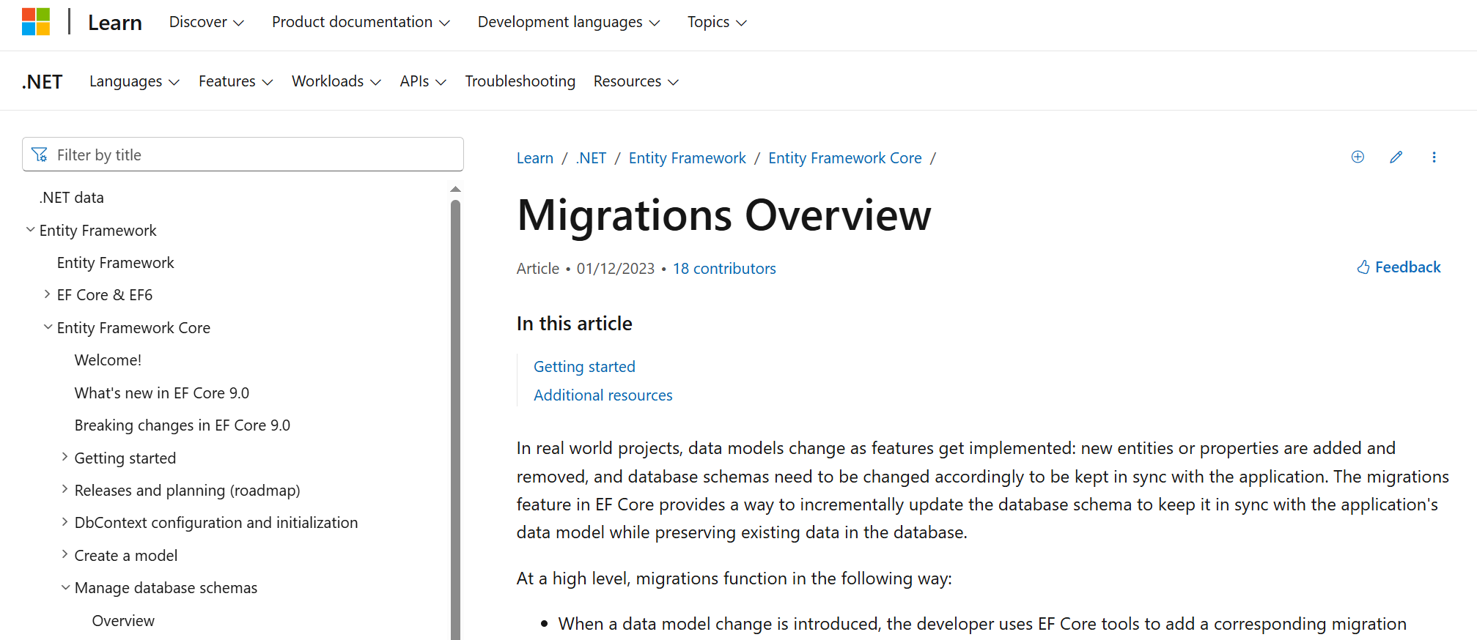
Task: Click the sidebar vertical scrollbar thumb
Action: (455, 420)
